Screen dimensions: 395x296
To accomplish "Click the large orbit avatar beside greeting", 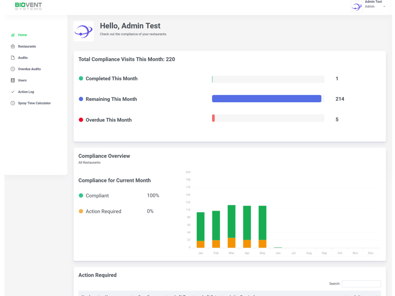I will 84,31.
